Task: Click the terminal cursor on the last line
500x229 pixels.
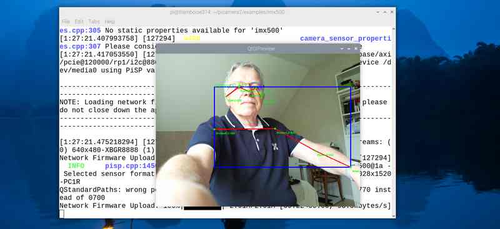Action: 62,214
